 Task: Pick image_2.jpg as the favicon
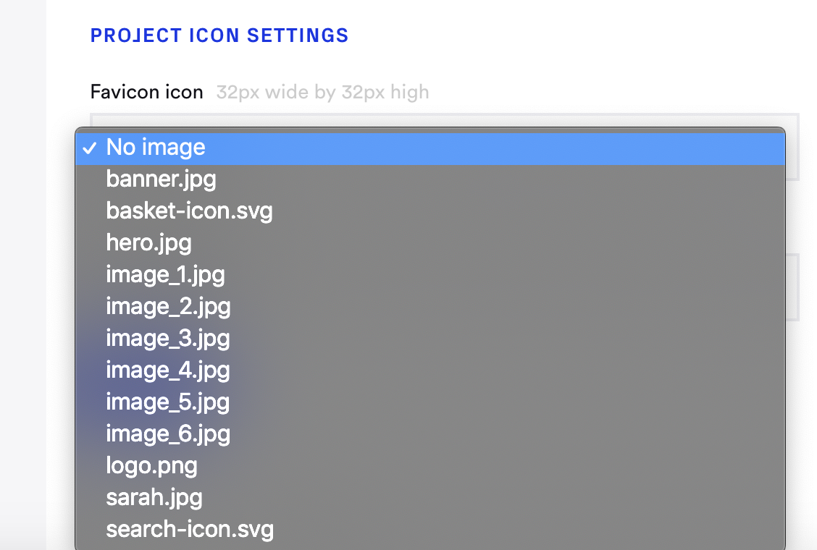click(168, 306)
